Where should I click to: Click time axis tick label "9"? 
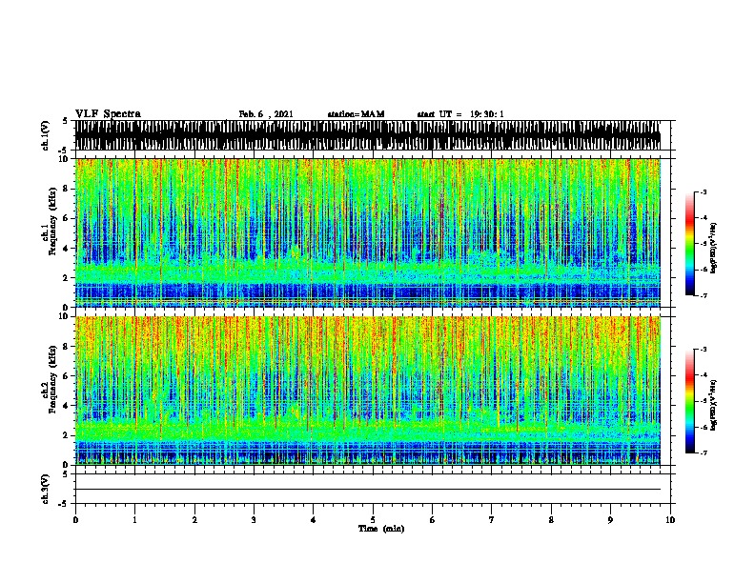(x=610, y=520)
